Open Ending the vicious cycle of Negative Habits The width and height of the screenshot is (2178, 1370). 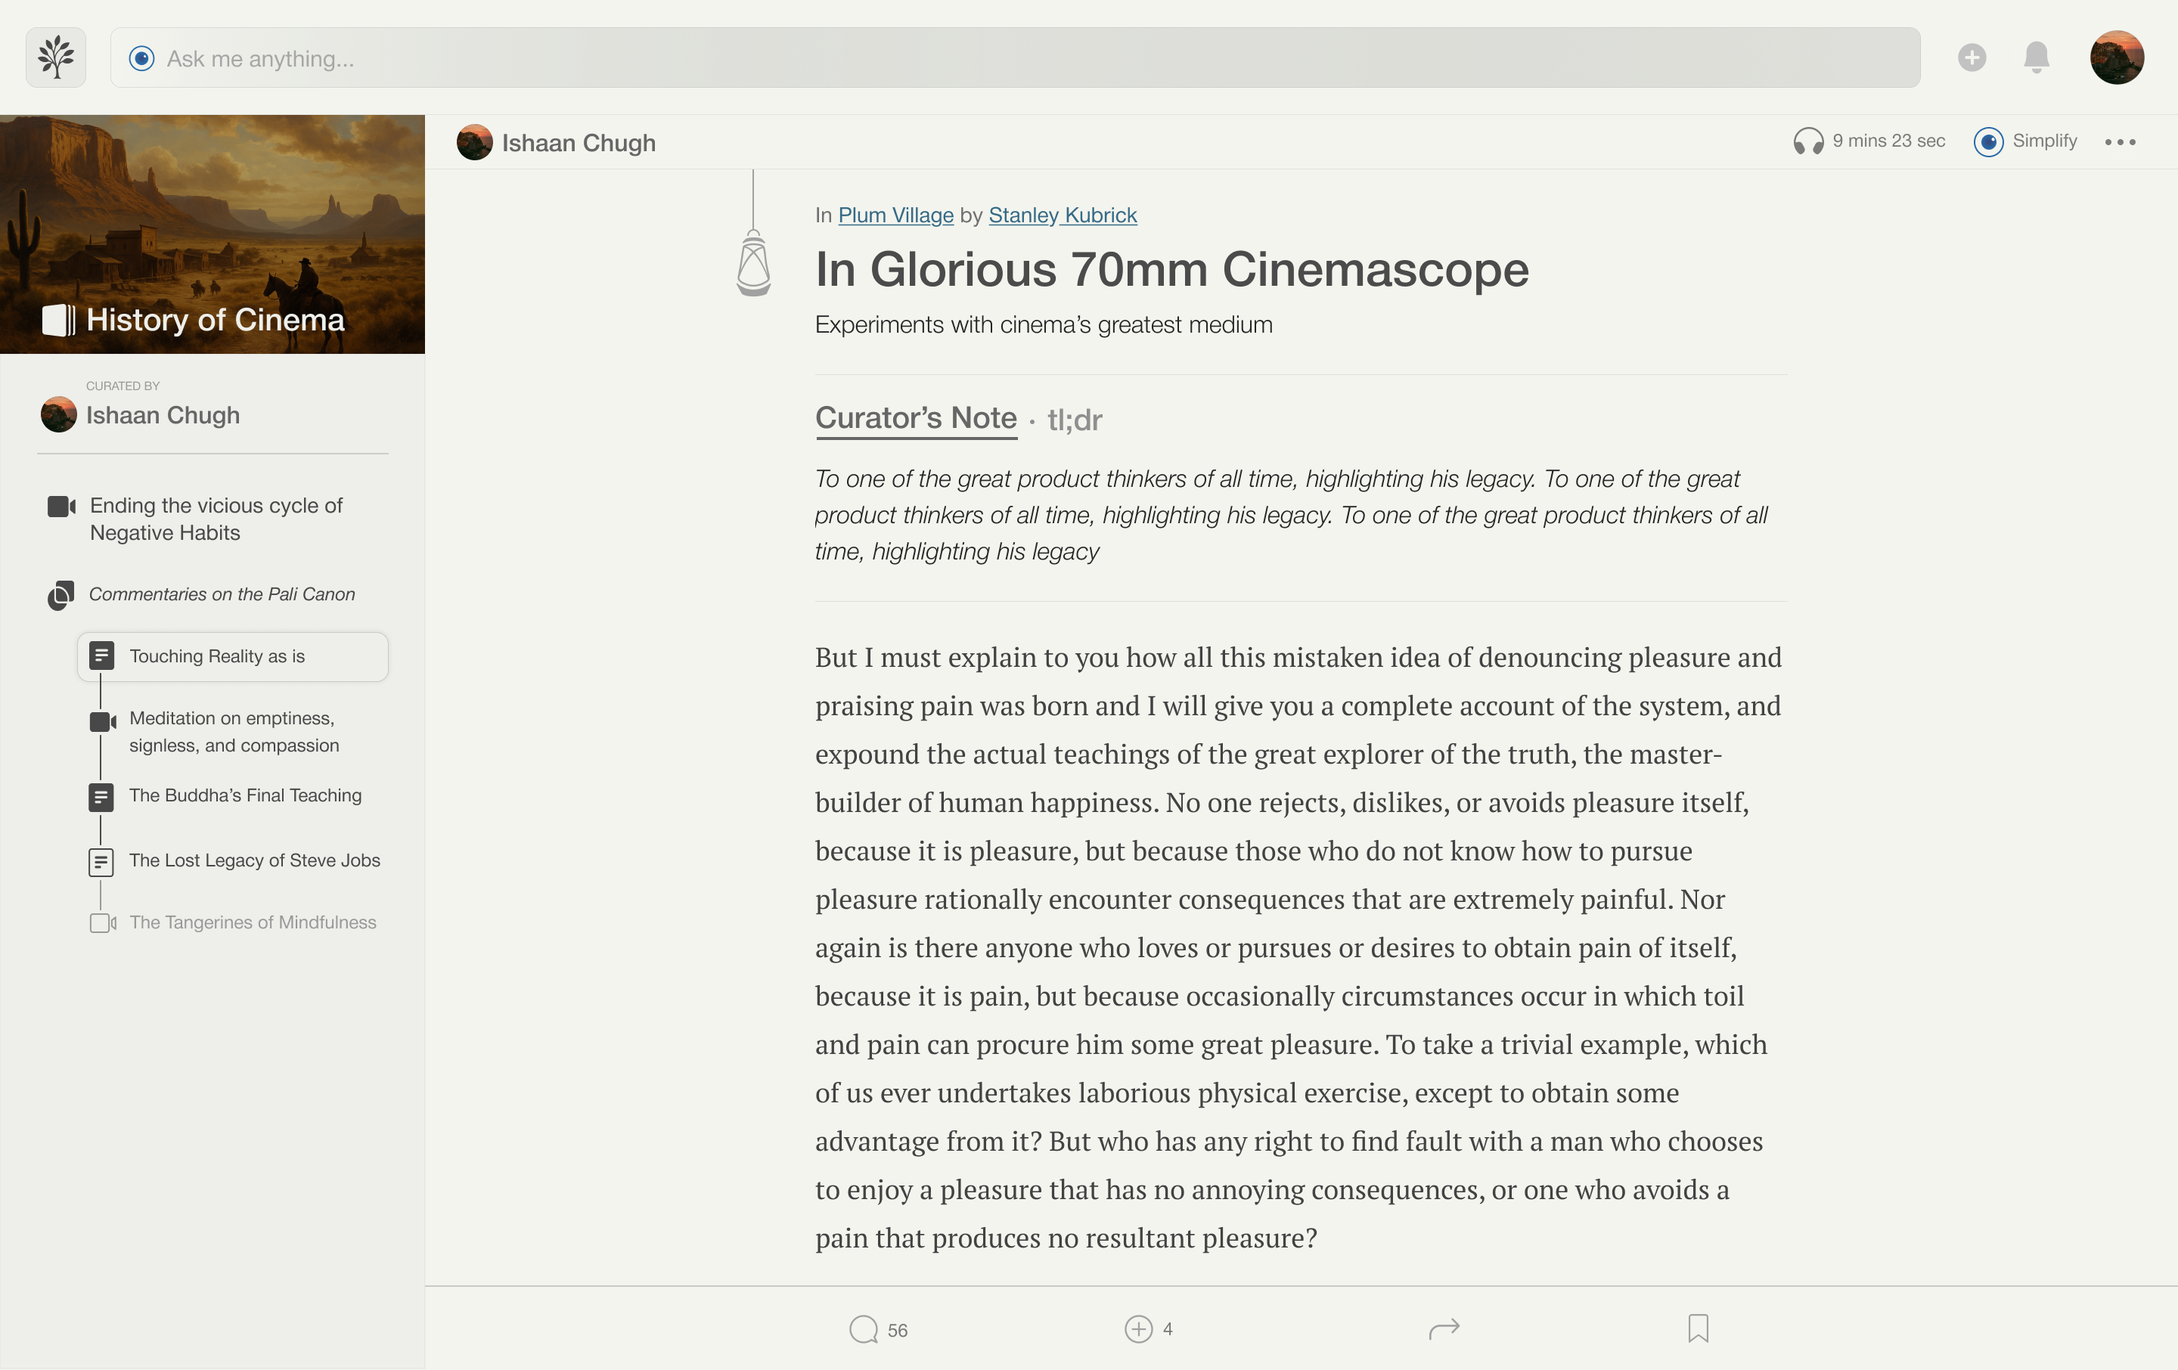click(x=216, y=519)
